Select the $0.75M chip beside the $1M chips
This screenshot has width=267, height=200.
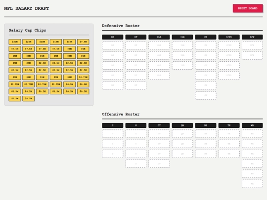pyautogui.click(x=83, y=77)
